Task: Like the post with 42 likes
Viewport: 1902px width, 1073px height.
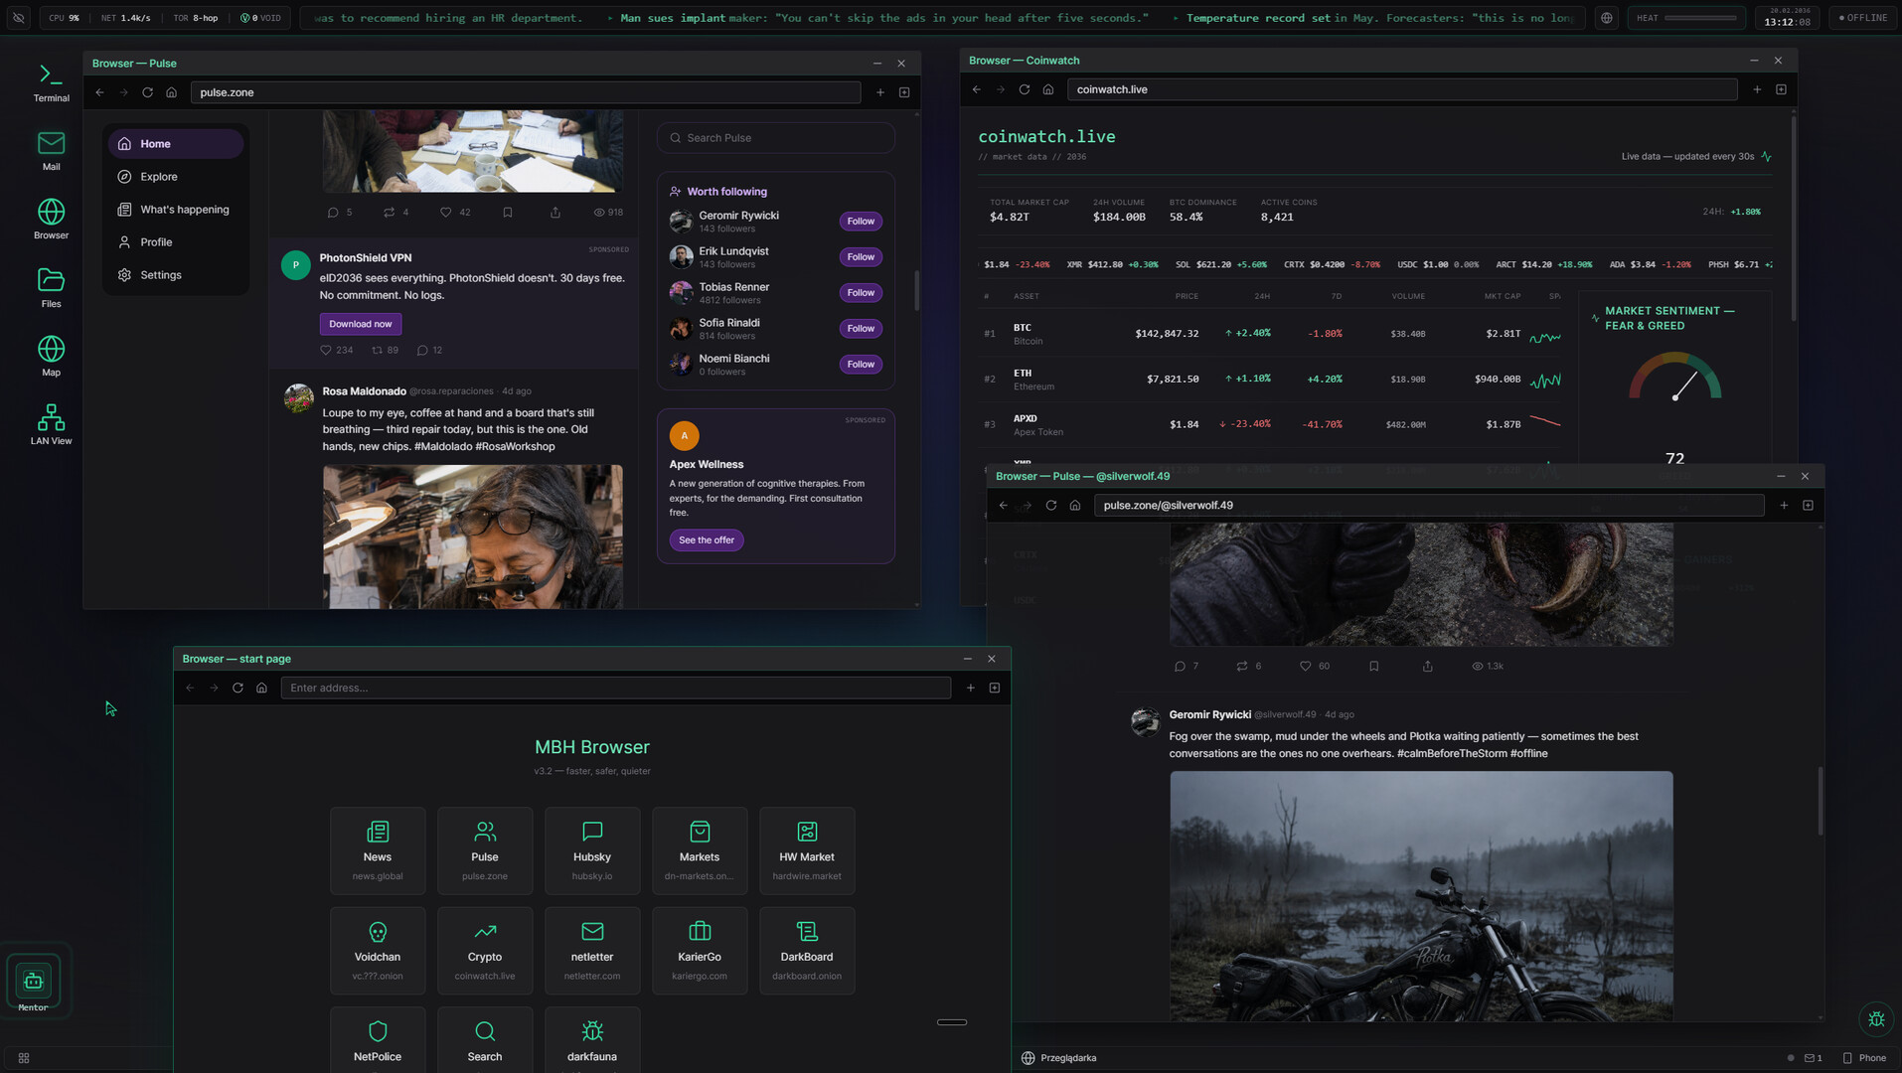Action: 446,213
